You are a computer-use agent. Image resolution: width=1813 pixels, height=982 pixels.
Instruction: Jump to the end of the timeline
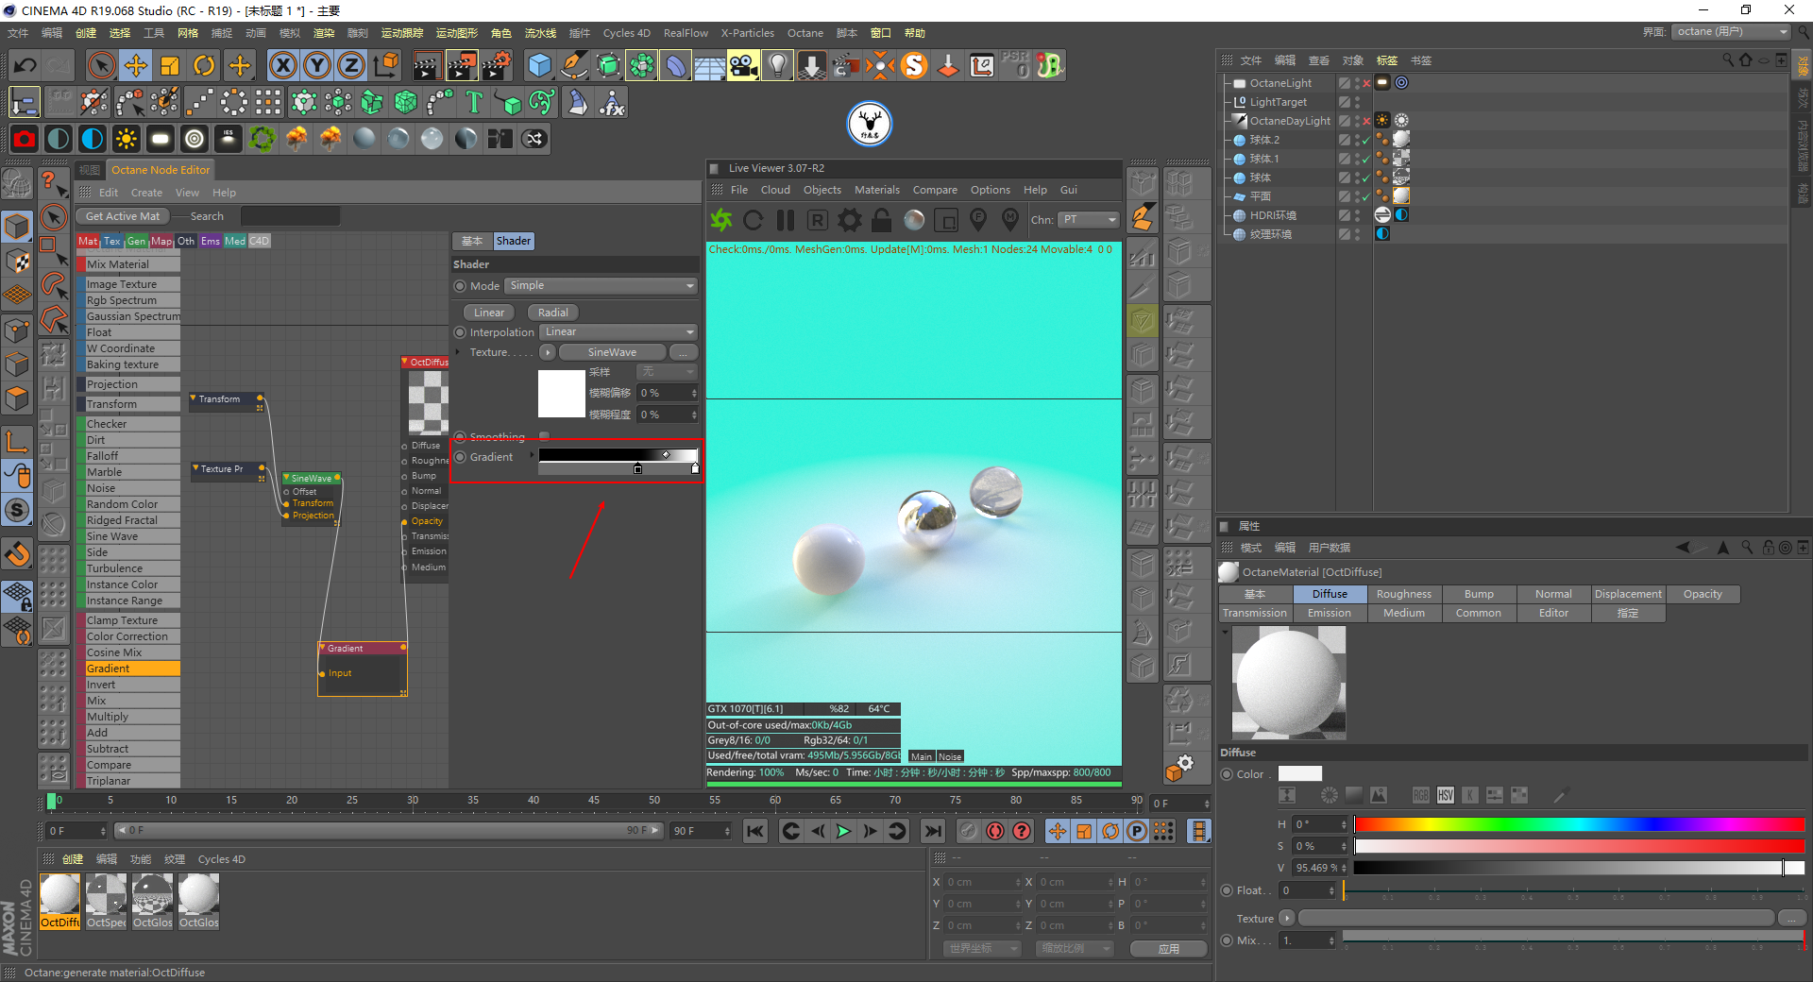[x=933, y=831]
